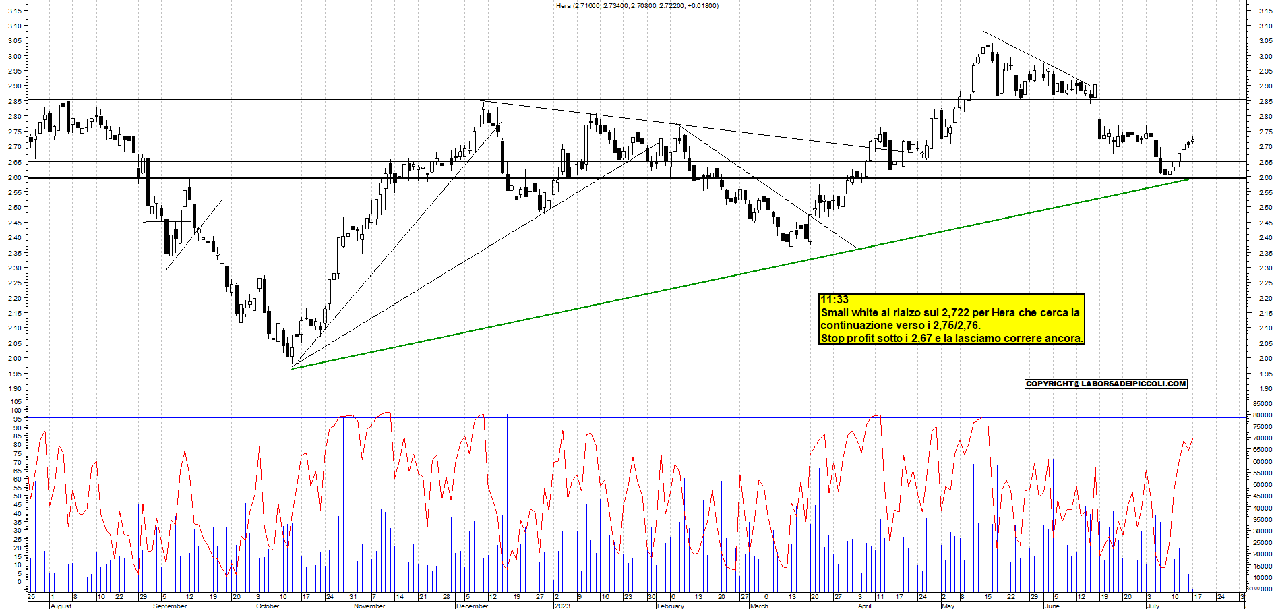
Task: Click the 'February' month label on the time axis
Action: tap(671, 606)
